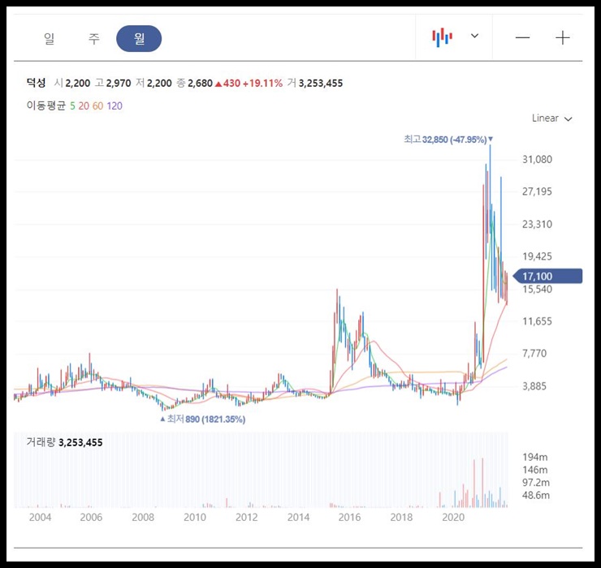This screenshot has width=601, height=568.
Task: Click the 이동평균 moving average label
Action: [x=46, y=105]
